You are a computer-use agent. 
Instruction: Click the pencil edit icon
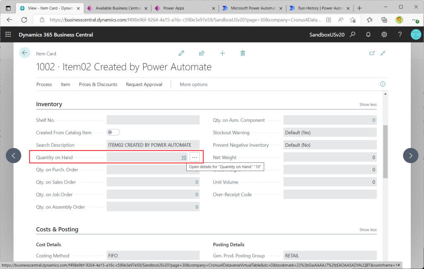click(181, 53)
